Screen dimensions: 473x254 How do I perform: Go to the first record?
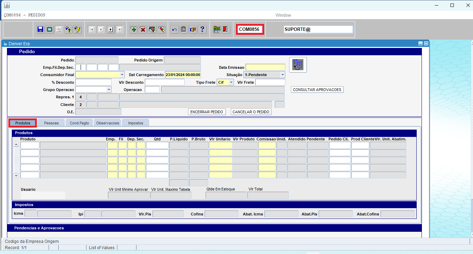(x=91, y=30)
